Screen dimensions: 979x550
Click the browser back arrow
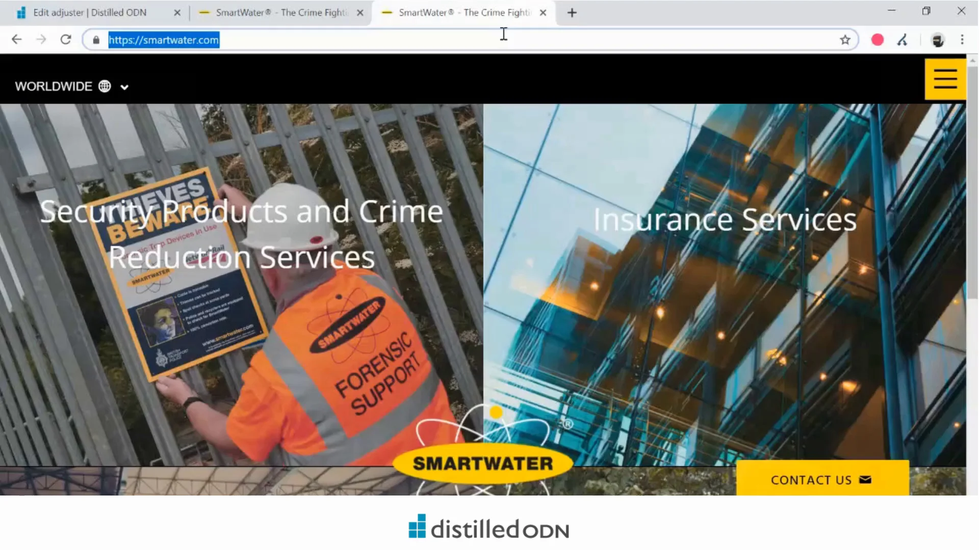point(16,40)
